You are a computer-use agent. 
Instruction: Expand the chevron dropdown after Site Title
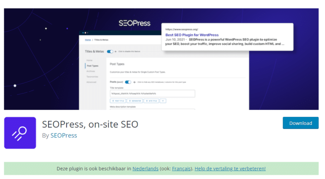163,101
